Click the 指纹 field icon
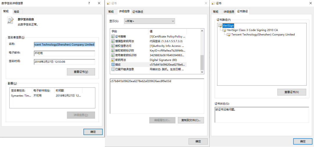Viewport: 314px width, 147px height. 113,64
